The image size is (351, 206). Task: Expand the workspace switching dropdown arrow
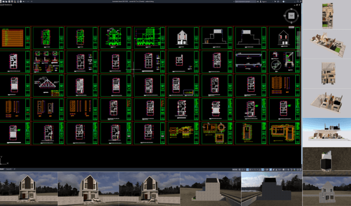point(286,169)
